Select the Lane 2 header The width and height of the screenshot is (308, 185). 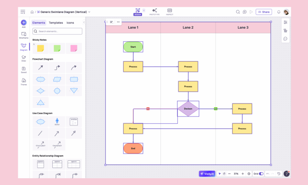[x=188, y=27]
